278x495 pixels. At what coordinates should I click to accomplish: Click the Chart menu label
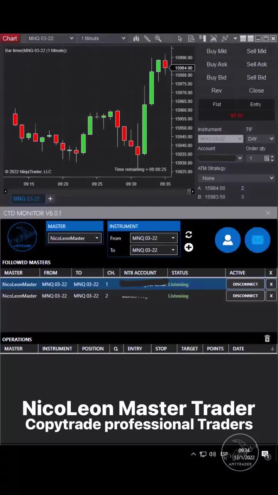(10, 38)
